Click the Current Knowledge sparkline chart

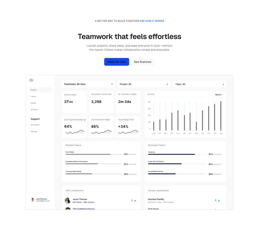pyautogui.click(x=101, y=132)
